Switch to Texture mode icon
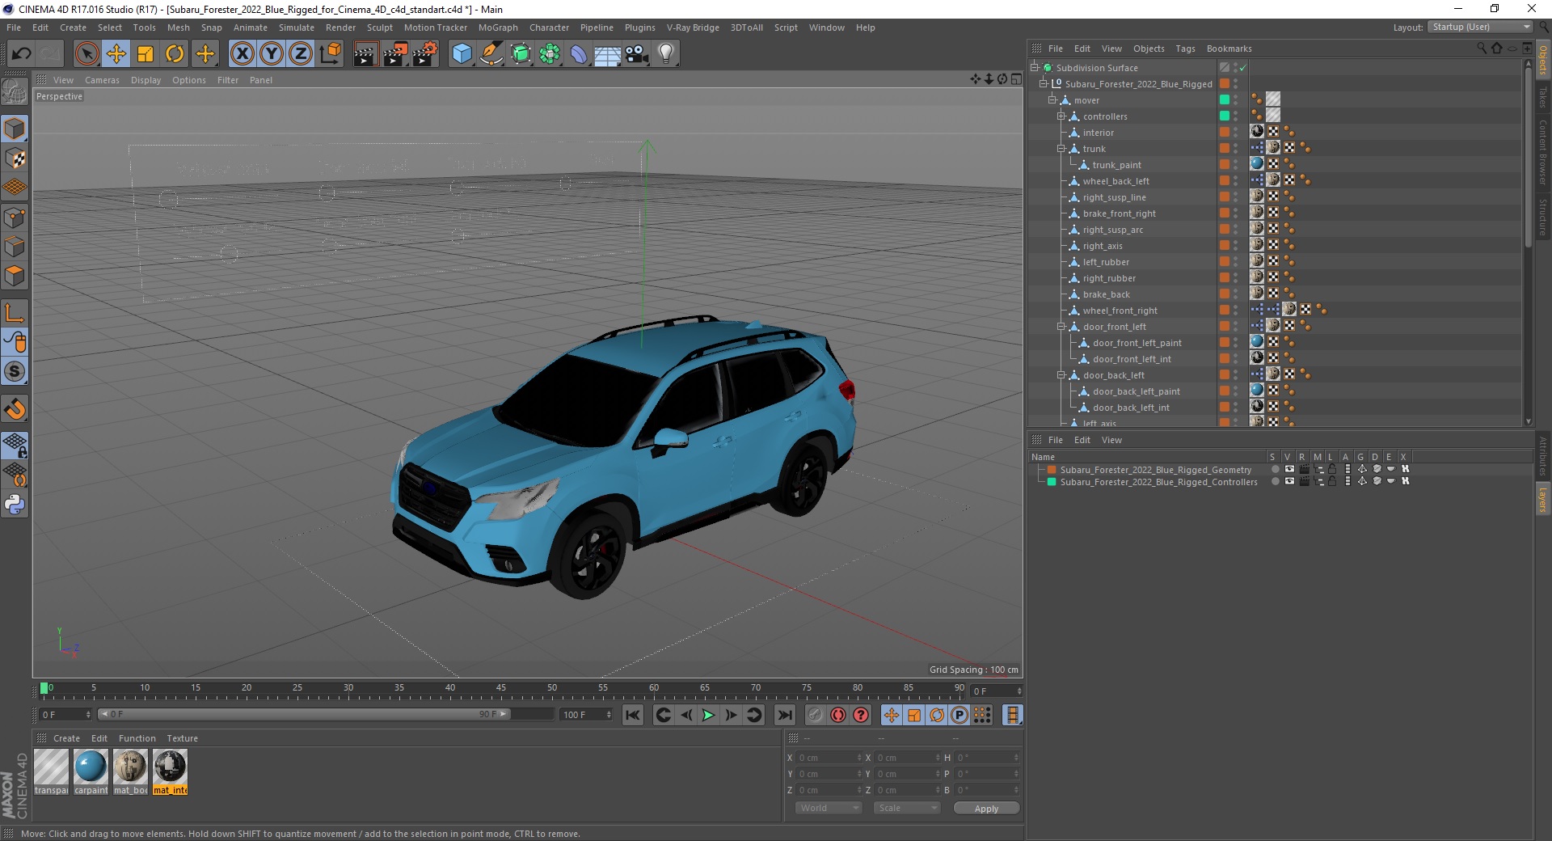The image size is (1552, 841). click(x=15, y=158)
